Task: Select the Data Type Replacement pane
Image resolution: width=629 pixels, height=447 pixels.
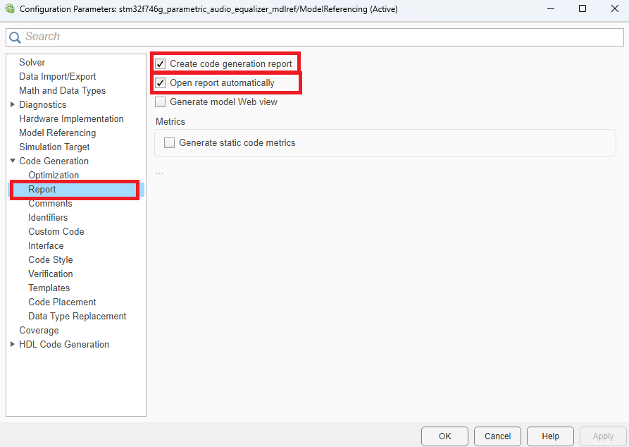Action: pos(77,316)
